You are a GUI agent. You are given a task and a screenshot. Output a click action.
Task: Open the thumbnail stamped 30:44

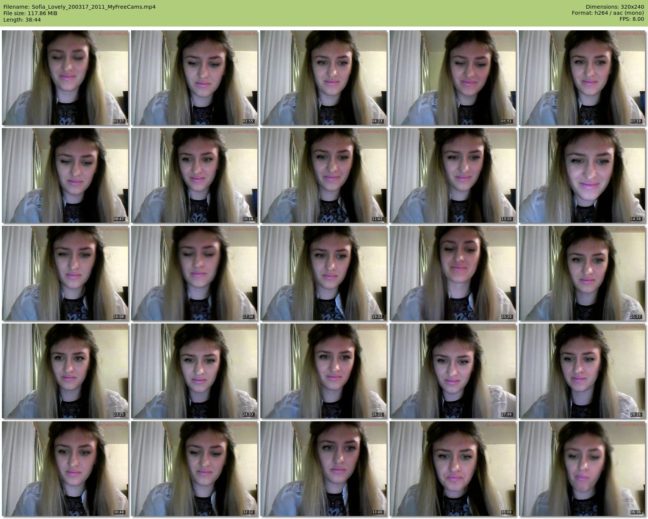(65, 469)
